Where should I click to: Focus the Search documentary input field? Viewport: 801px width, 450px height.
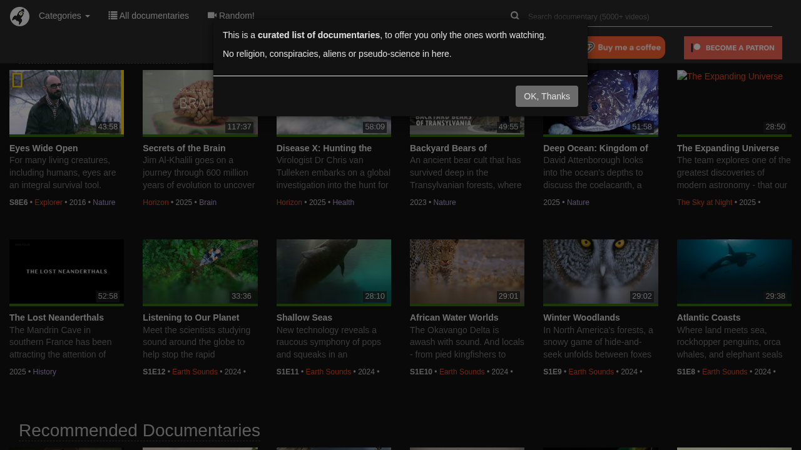pyautogui.click(x=648, y=17)
